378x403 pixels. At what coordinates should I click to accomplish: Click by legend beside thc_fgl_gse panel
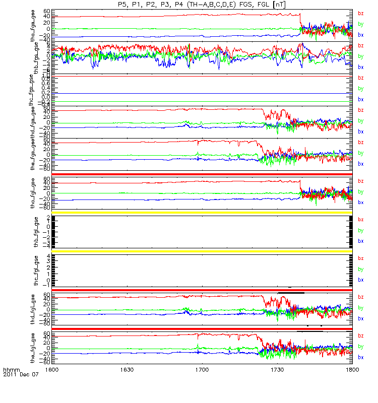point(361,270)
